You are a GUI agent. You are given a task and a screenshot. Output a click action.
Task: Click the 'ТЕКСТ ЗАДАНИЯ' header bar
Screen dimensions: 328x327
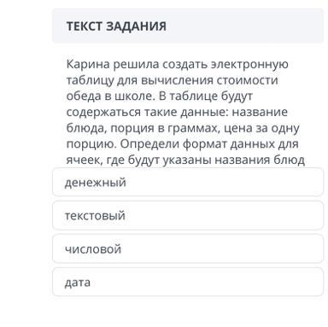[x=188, y=26]
